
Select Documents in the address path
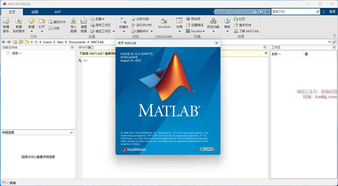click(x=77, y=42)
